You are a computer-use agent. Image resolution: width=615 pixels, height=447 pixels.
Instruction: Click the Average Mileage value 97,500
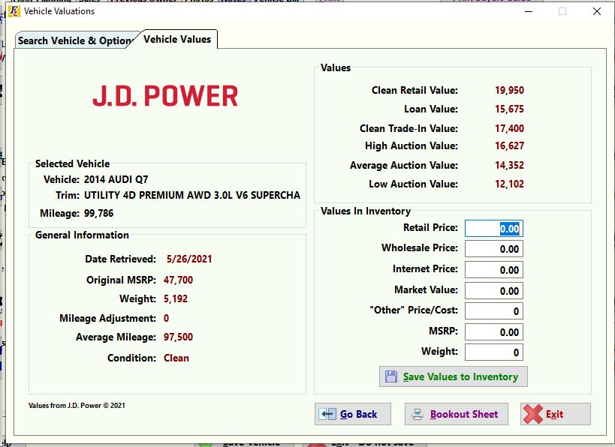pos(178,337)
